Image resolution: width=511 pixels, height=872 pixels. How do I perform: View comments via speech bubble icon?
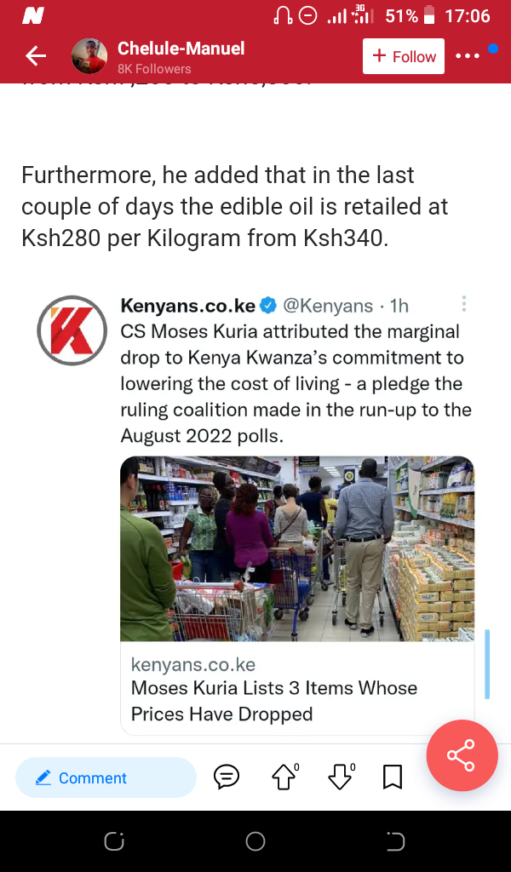(x=227, y=777)
